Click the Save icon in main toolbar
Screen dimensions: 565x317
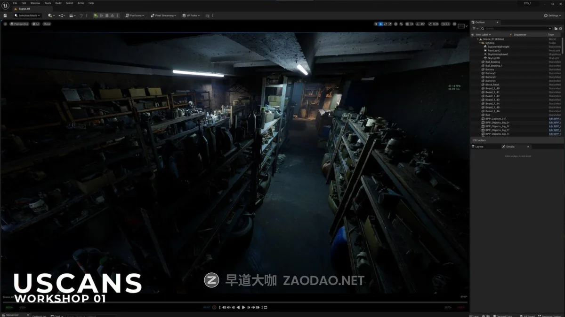[5, 15]
